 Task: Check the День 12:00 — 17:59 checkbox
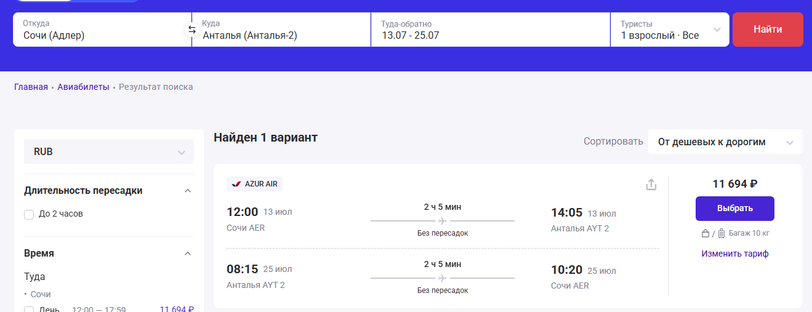pos(29,310)
